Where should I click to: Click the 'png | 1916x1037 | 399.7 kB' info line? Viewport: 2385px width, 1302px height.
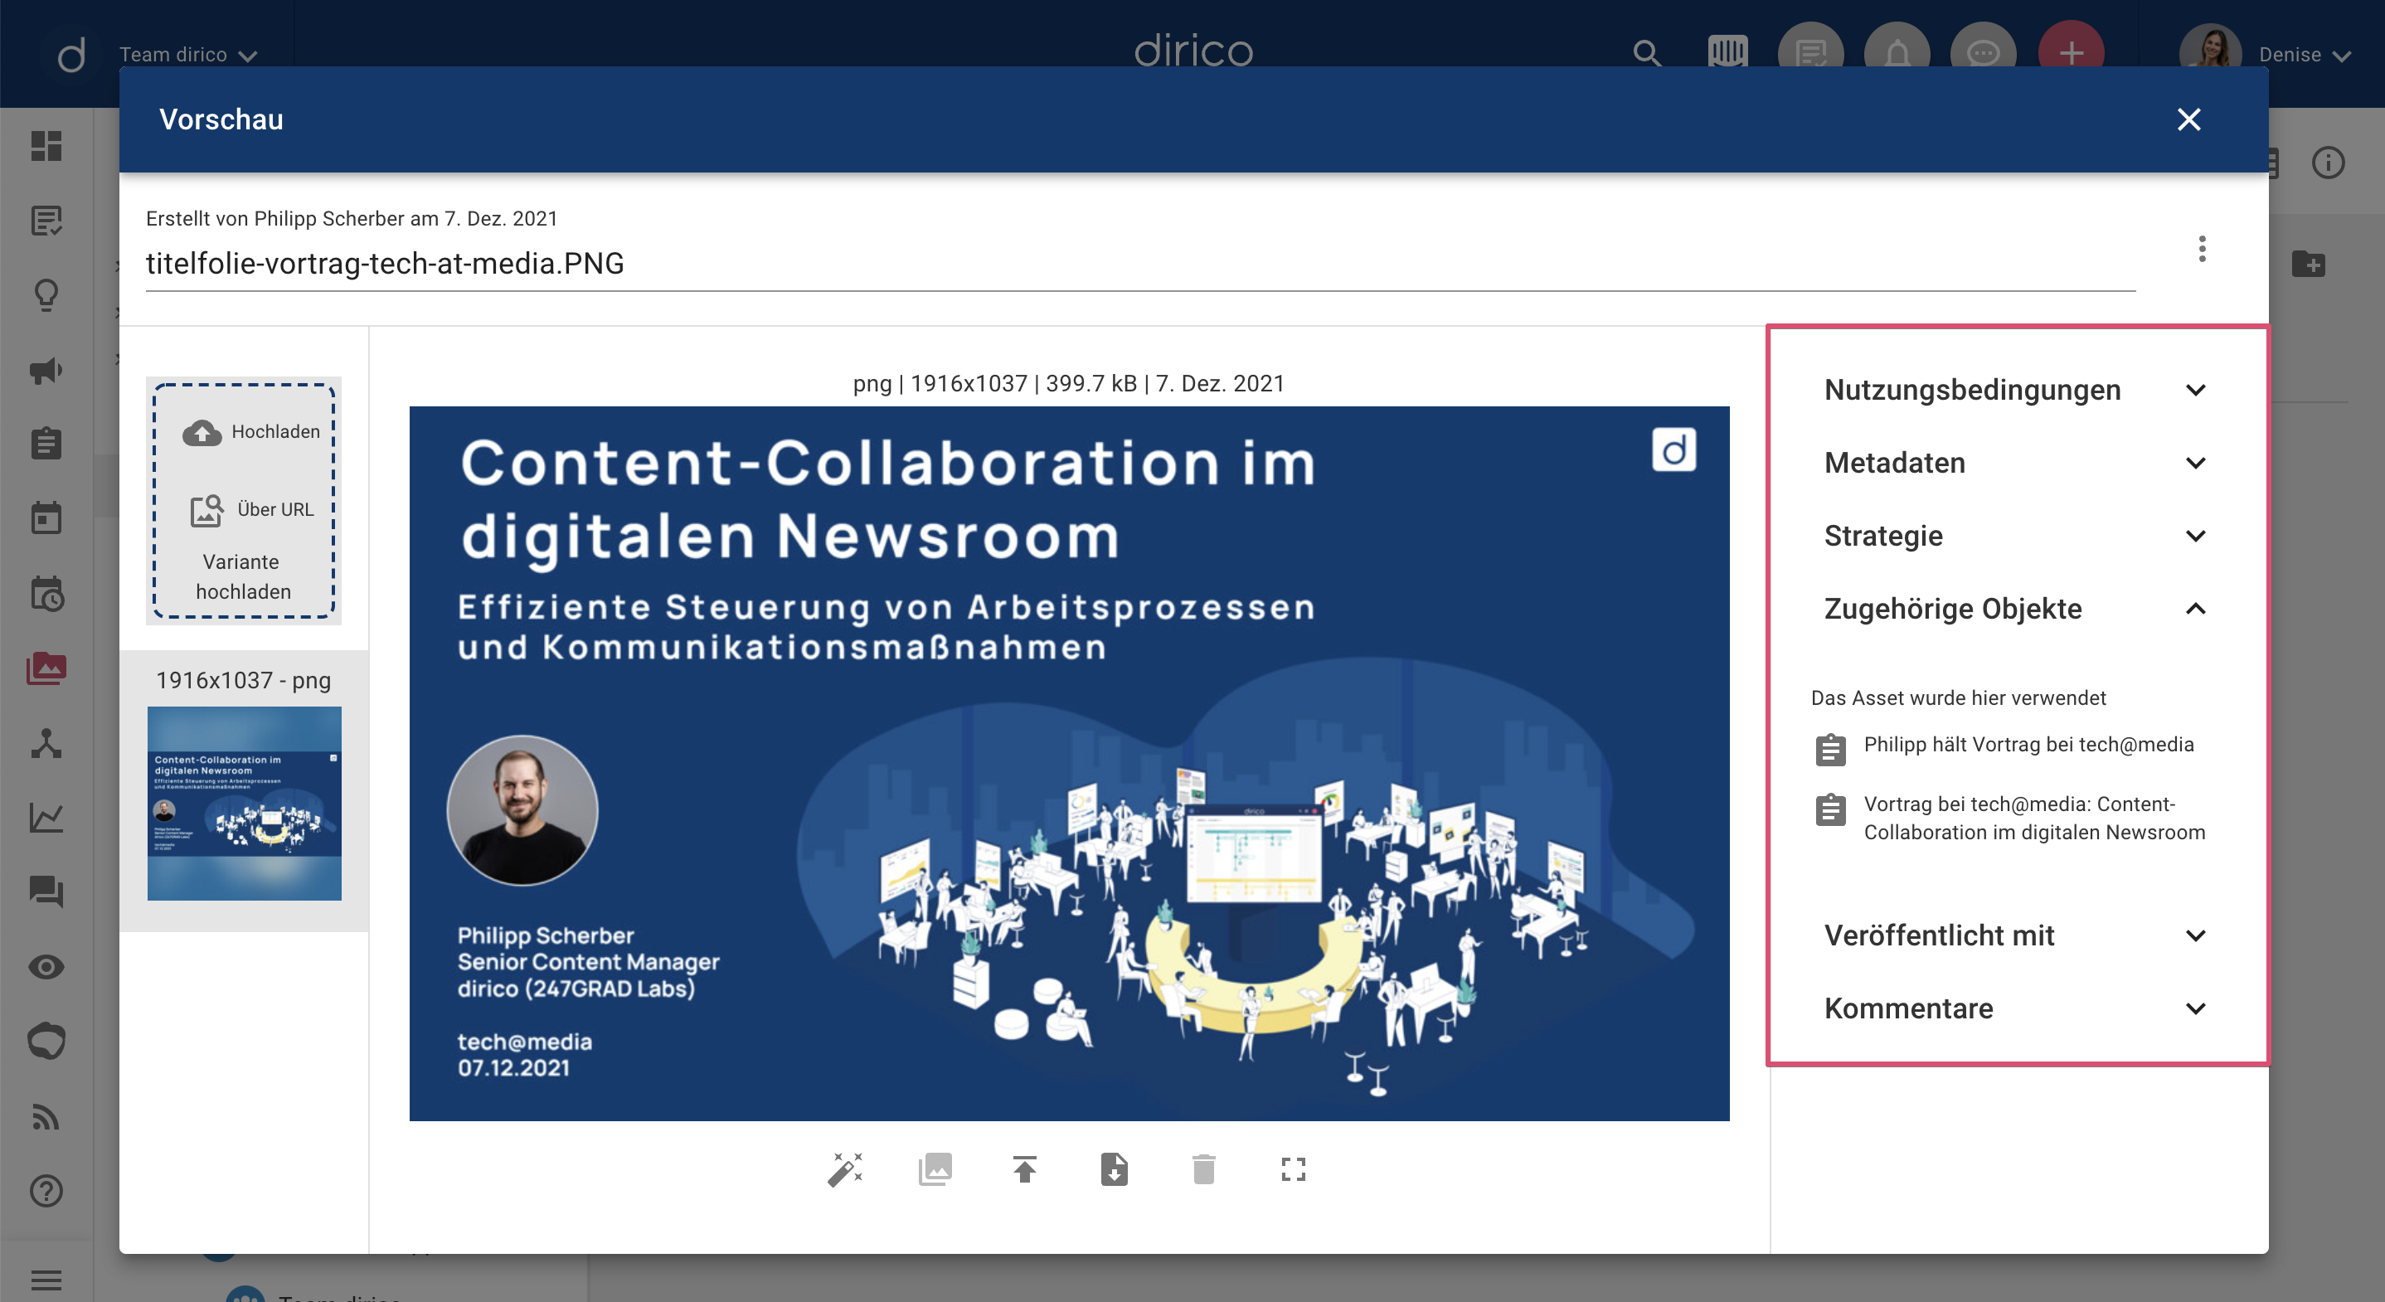(1068, 383)
